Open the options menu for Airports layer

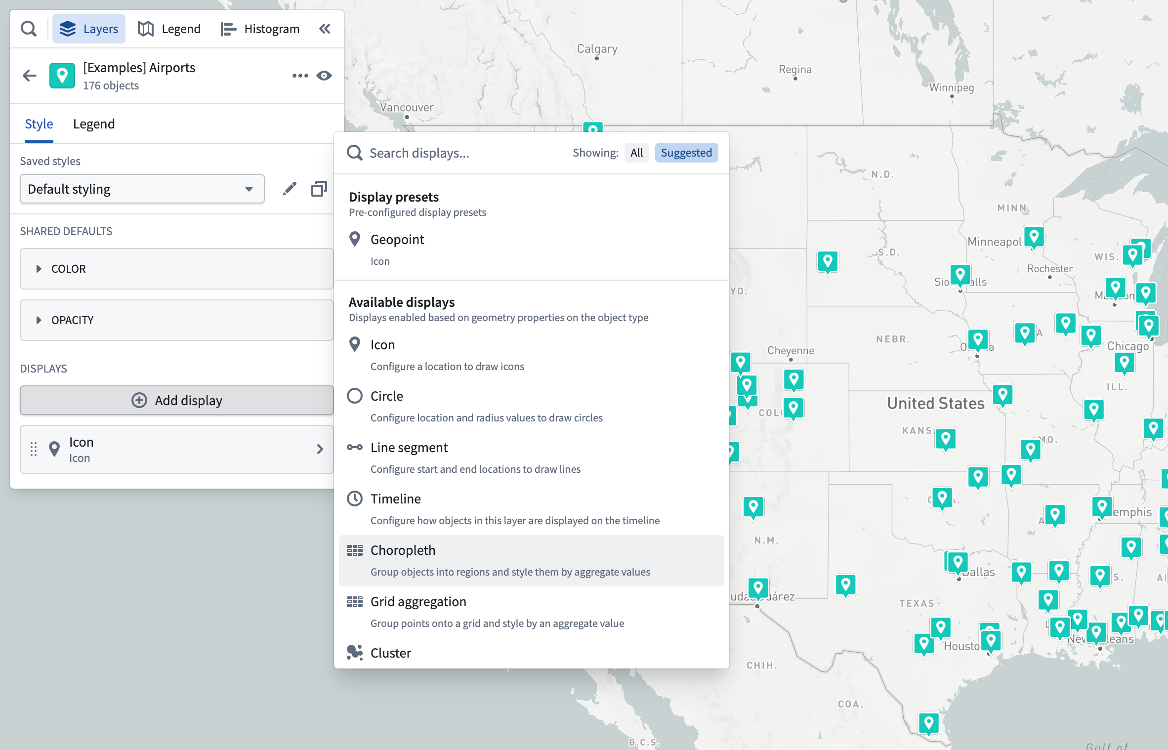(x=300, y=76)
